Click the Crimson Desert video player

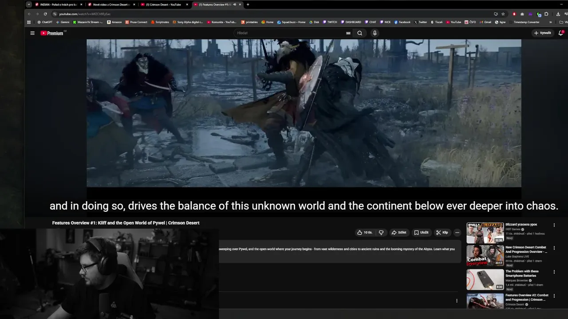pyautogui.click(x=304, y=113)
